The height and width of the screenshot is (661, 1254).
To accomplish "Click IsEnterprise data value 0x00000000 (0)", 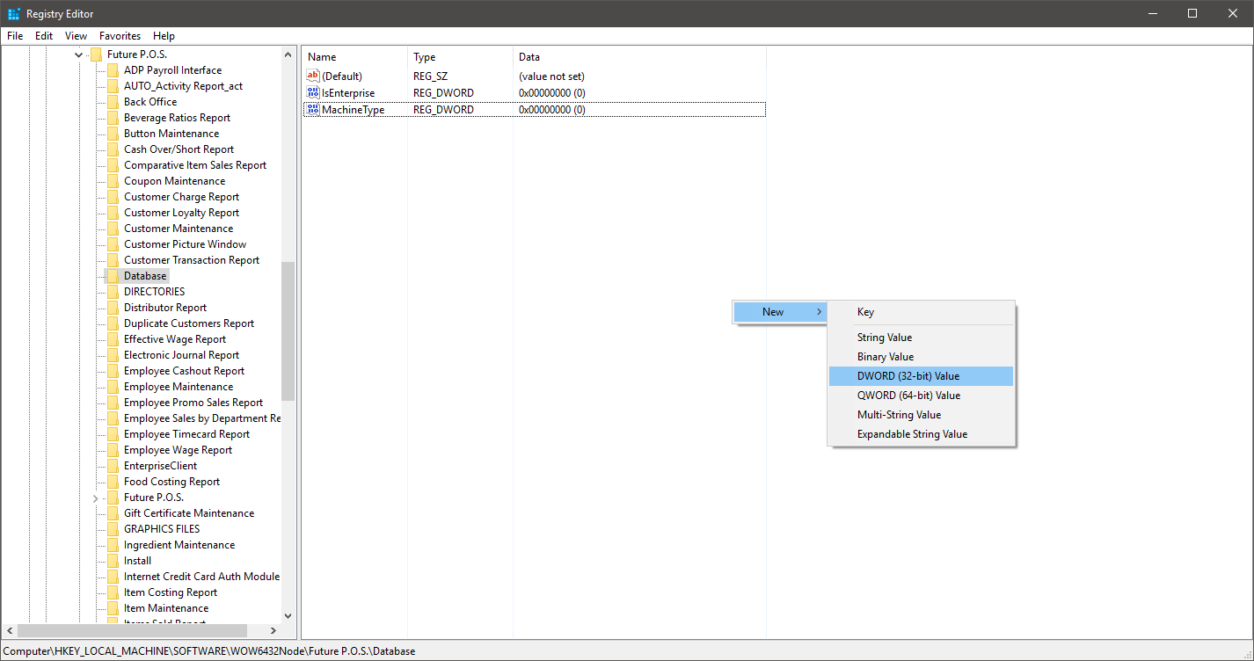I will click(x=552, y=92).
